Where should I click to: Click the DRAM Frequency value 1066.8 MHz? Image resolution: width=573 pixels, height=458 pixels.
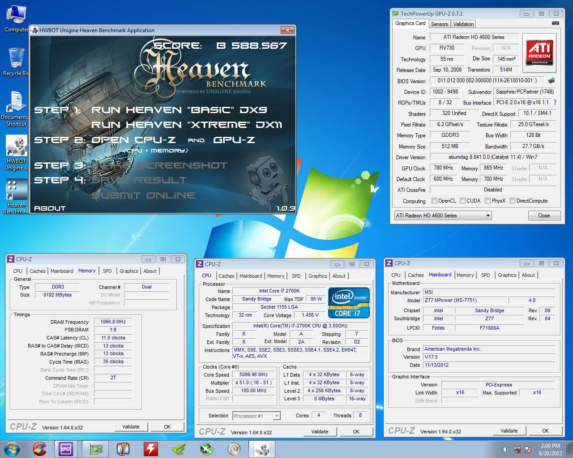(113, 322)
